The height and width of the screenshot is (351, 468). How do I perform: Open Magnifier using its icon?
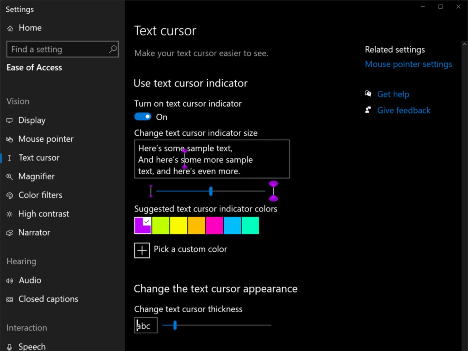pos(10,177)
